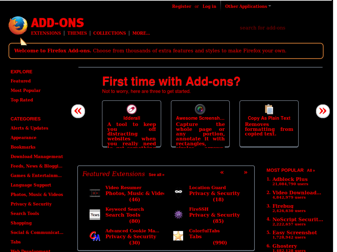Image resolution: width=337 pixels, height=252 pixels.
Task: Switch to the THEMES section
Action: click(x=77, y=33)
